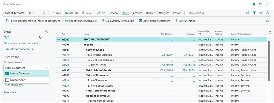Image resolution: width=274 pixels, height=103 pixels.
Task: Choose Show only posting accounts view
Action: (21, 43)
